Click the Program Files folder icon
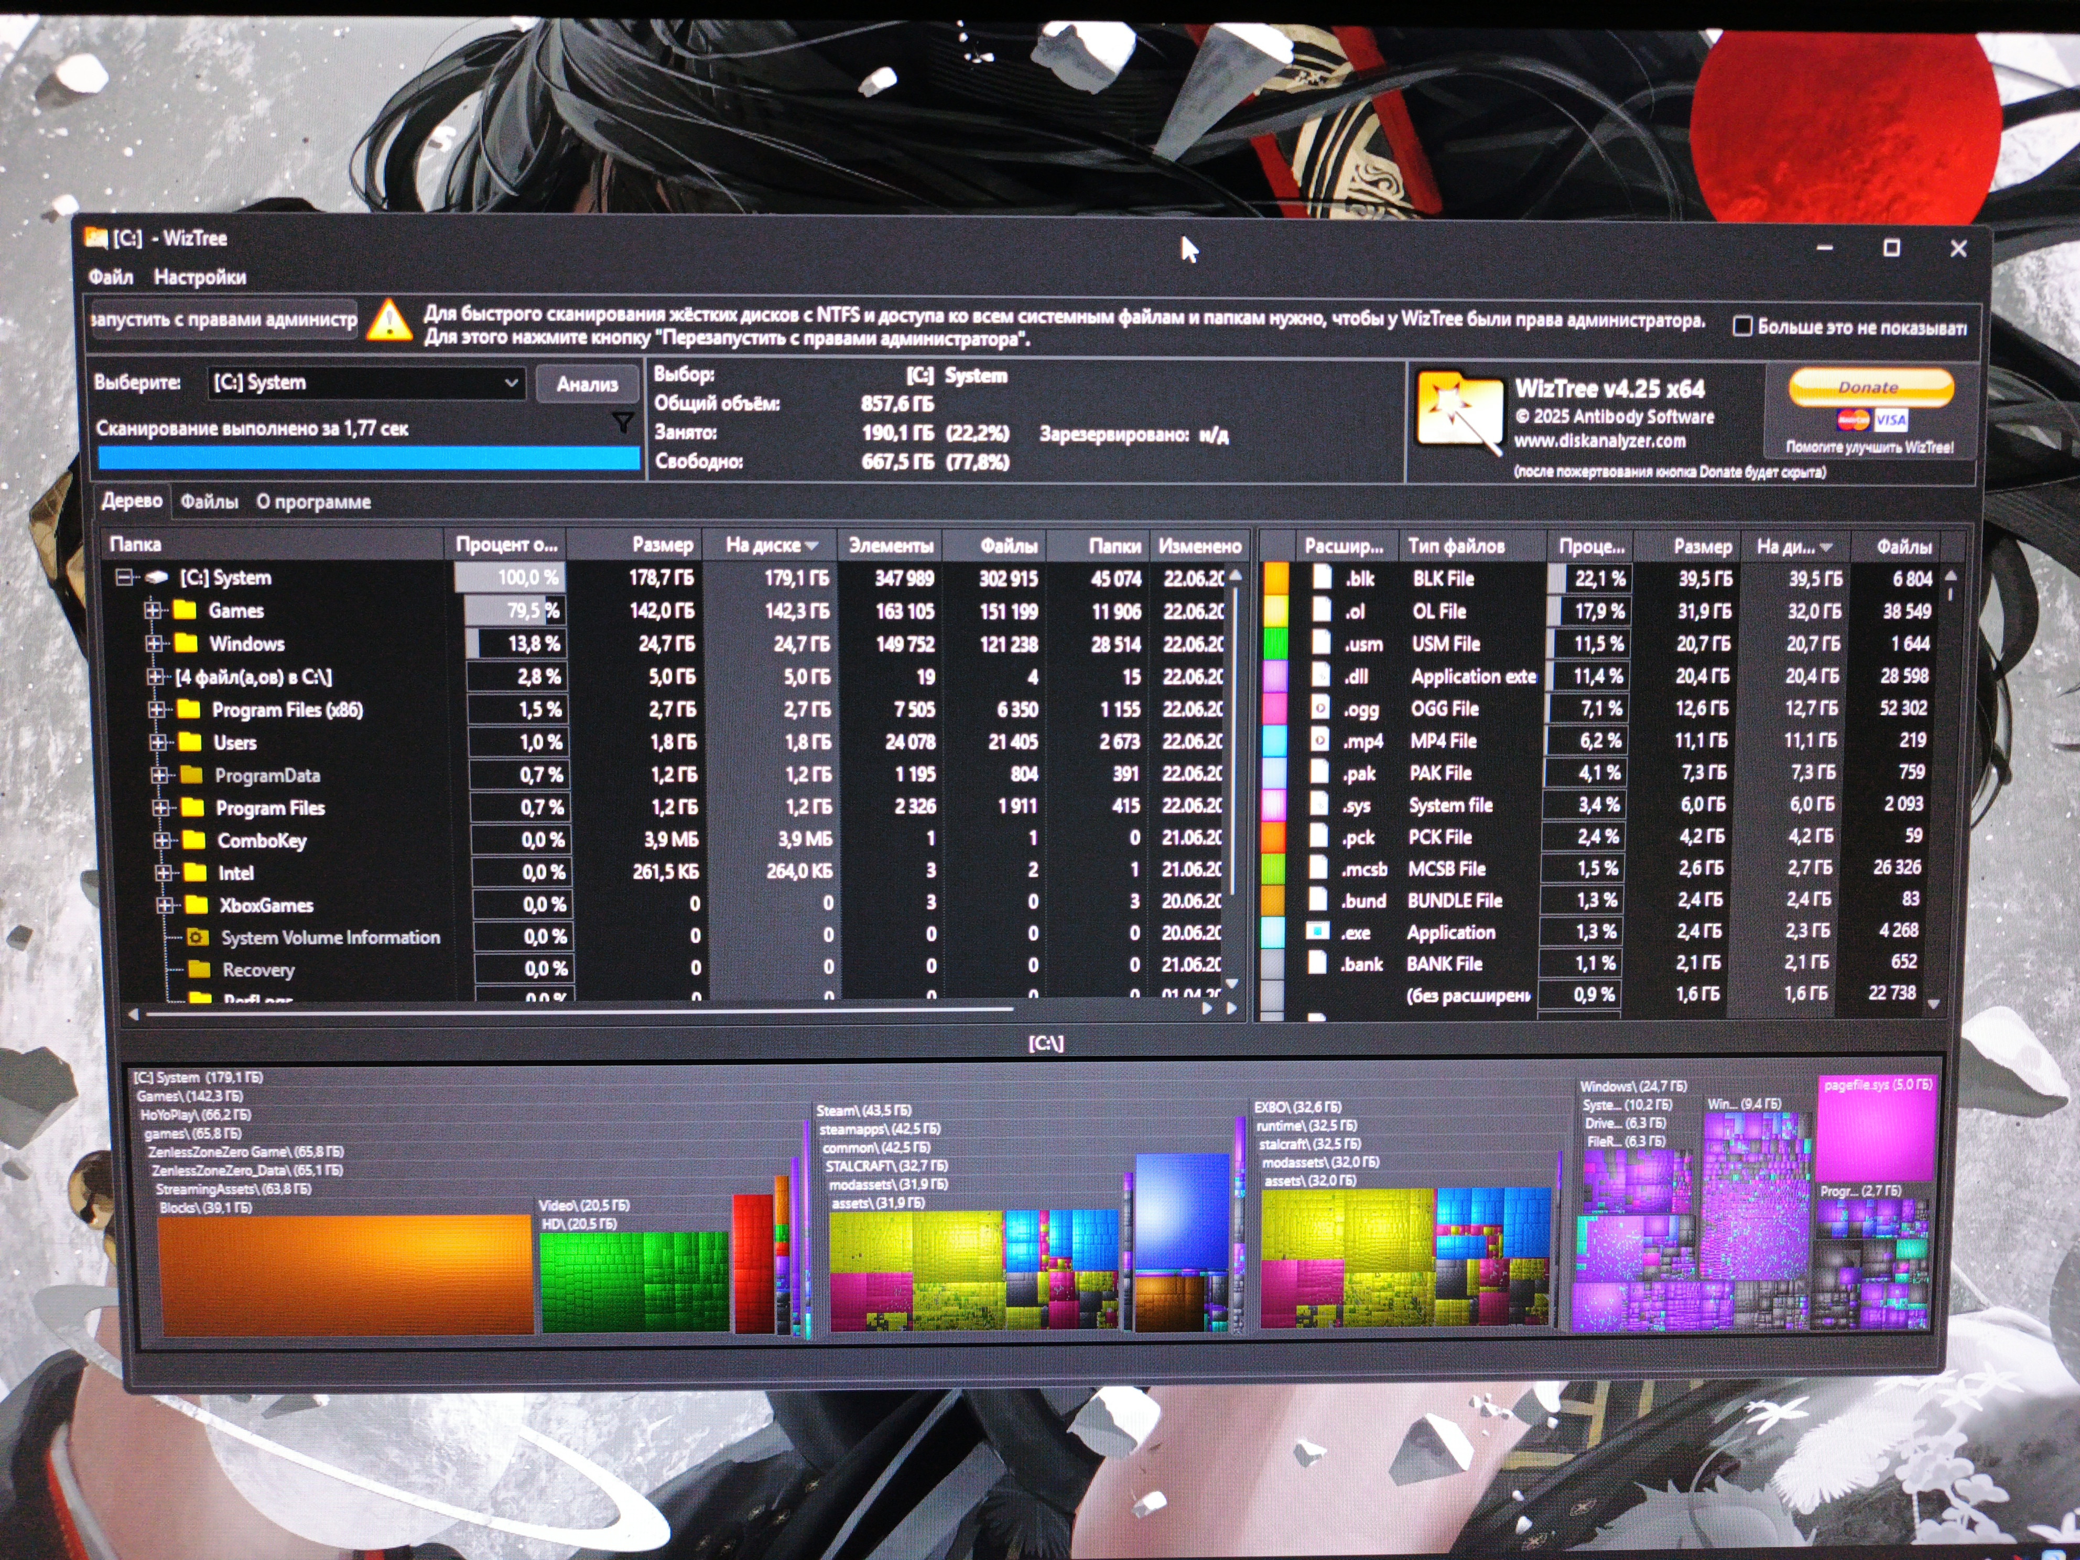The width and height of the screenshot is (2080, 1560). point(193,807)
